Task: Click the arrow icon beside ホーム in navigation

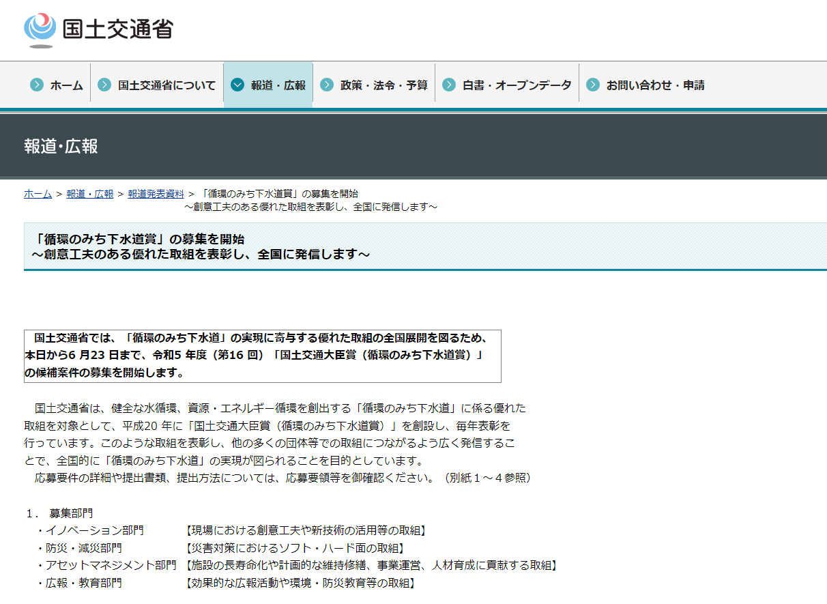Action: [x=37, y=85]
